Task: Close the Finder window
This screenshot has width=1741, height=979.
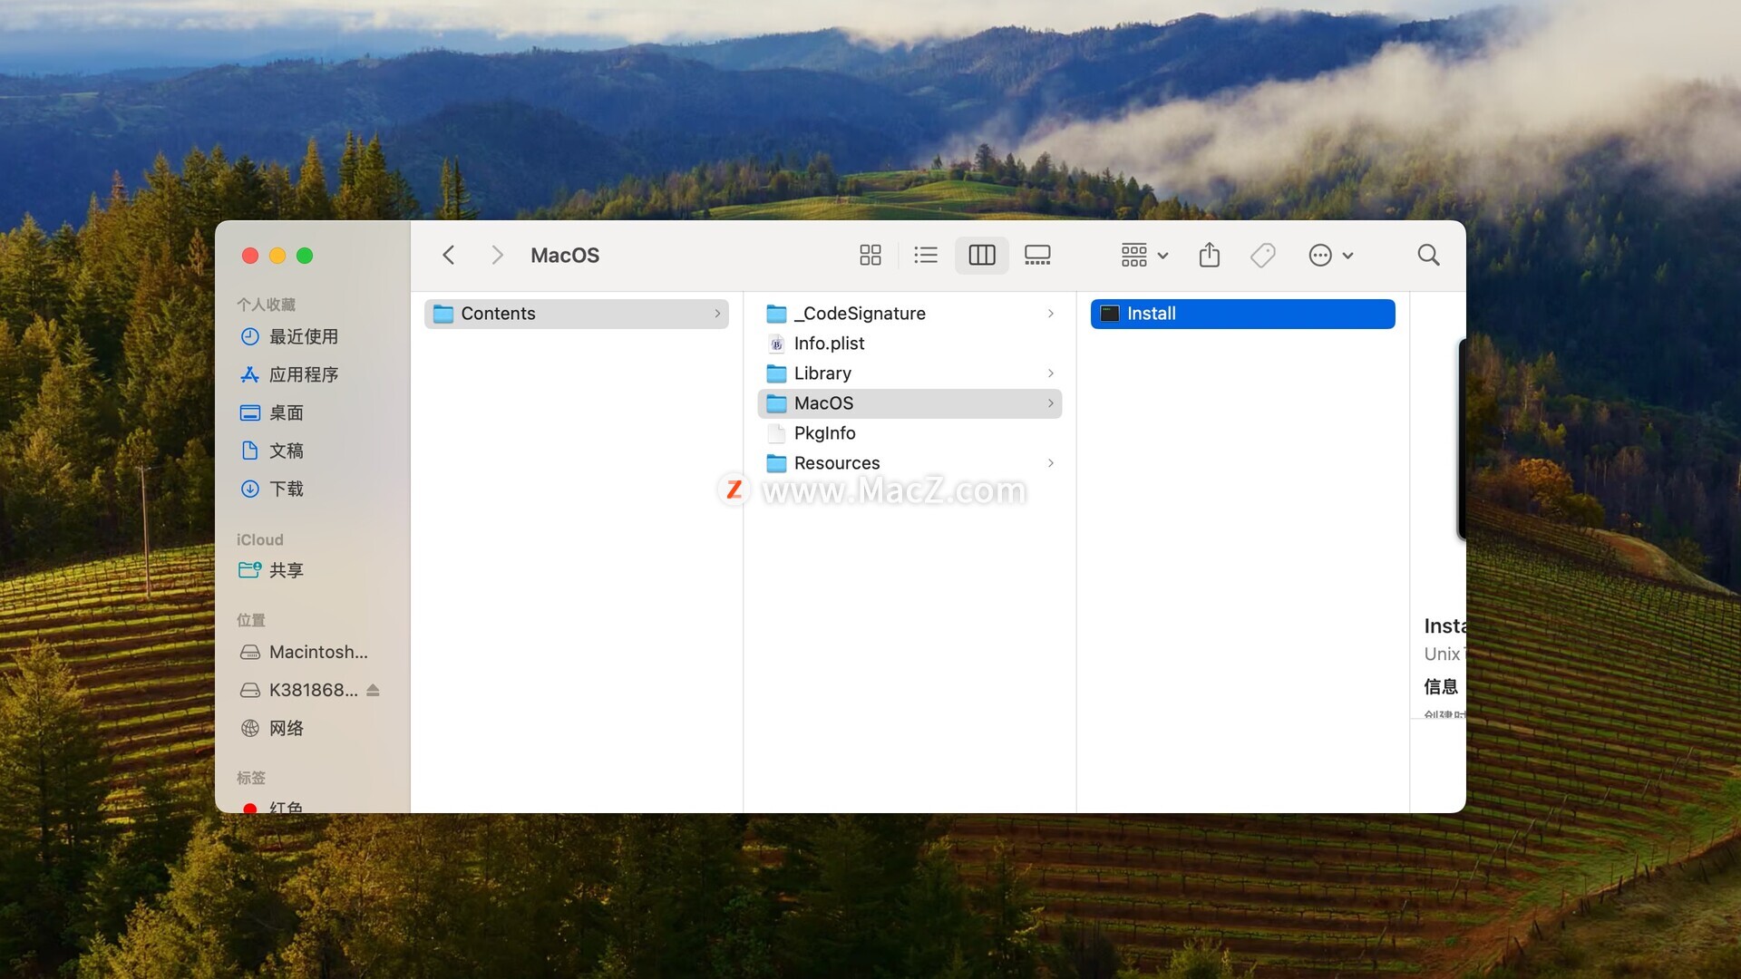Action: tap(250, 256)
